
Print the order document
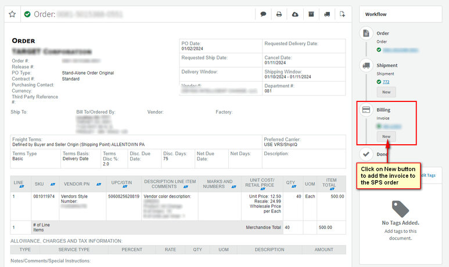(x=279, y=14)
